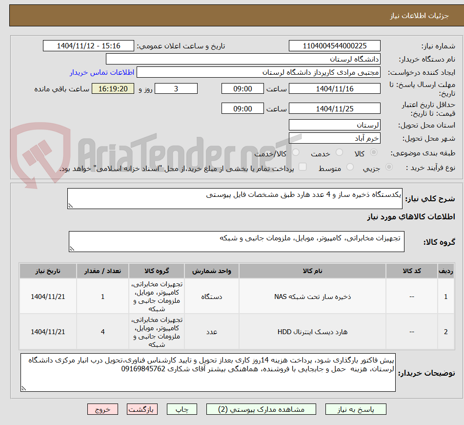Image resolution: width=464 pixels, height=425 pixels.
Task: Toggle the Islamic treasury payment checkbox
Action: coord(303,167)
